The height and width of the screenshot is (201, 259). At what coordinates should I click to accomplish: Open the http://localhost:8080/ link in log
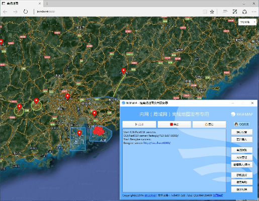click(x=157, y=143)
